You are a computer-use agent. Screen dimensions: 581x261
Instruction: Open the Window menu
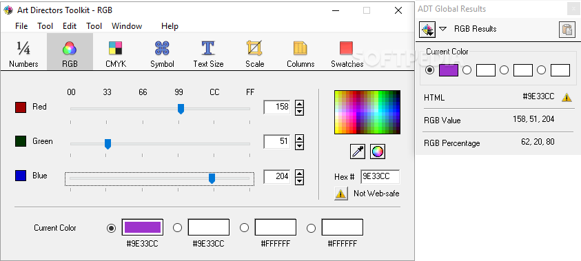pyautogui.click(x=127, y=26)
